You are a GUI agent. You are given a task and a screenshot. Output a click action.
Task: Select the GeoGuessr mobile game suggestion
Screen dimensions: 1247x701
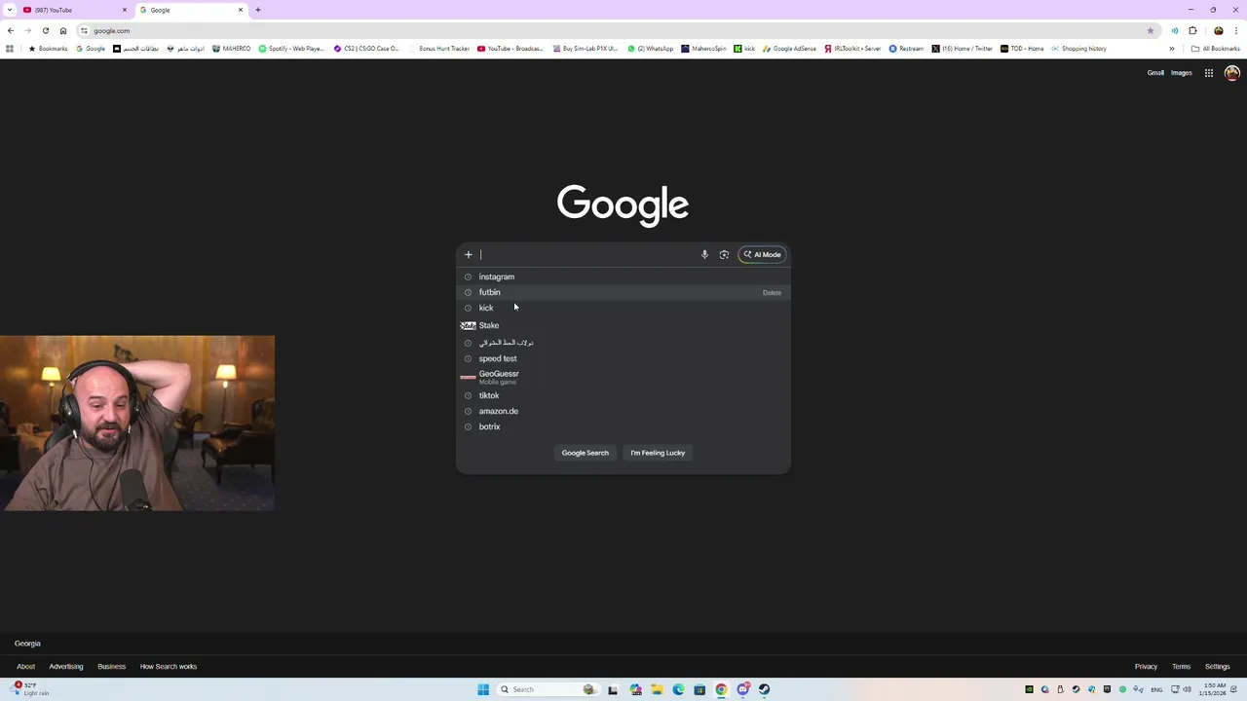click(x=623, y=377)
